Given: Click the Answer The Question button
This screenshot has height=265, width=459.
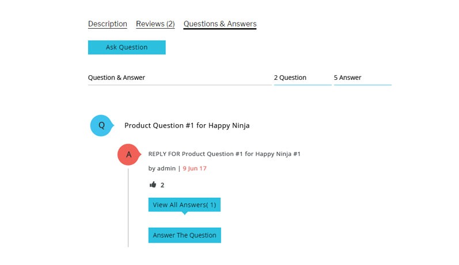Looking at the screenshot, I should pos(185,235).
